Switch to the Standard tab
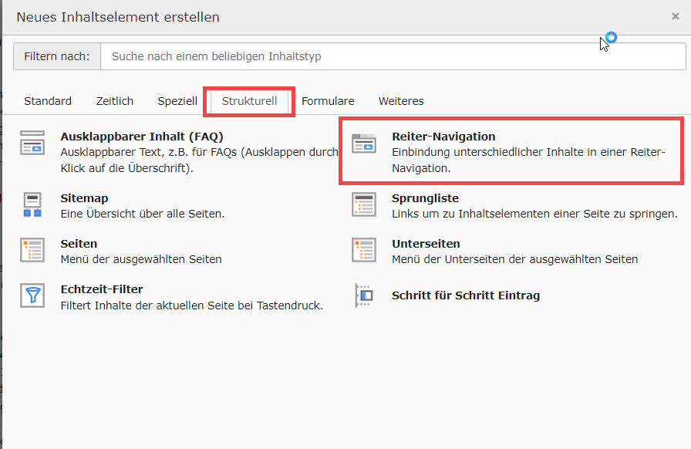 48,101
